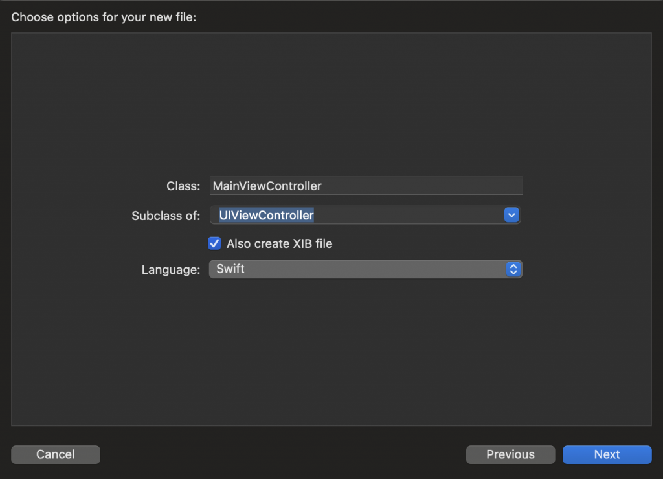Click the 'Class:' field label
The width and height of the screenshot is (663, 479).
point(183,186)
